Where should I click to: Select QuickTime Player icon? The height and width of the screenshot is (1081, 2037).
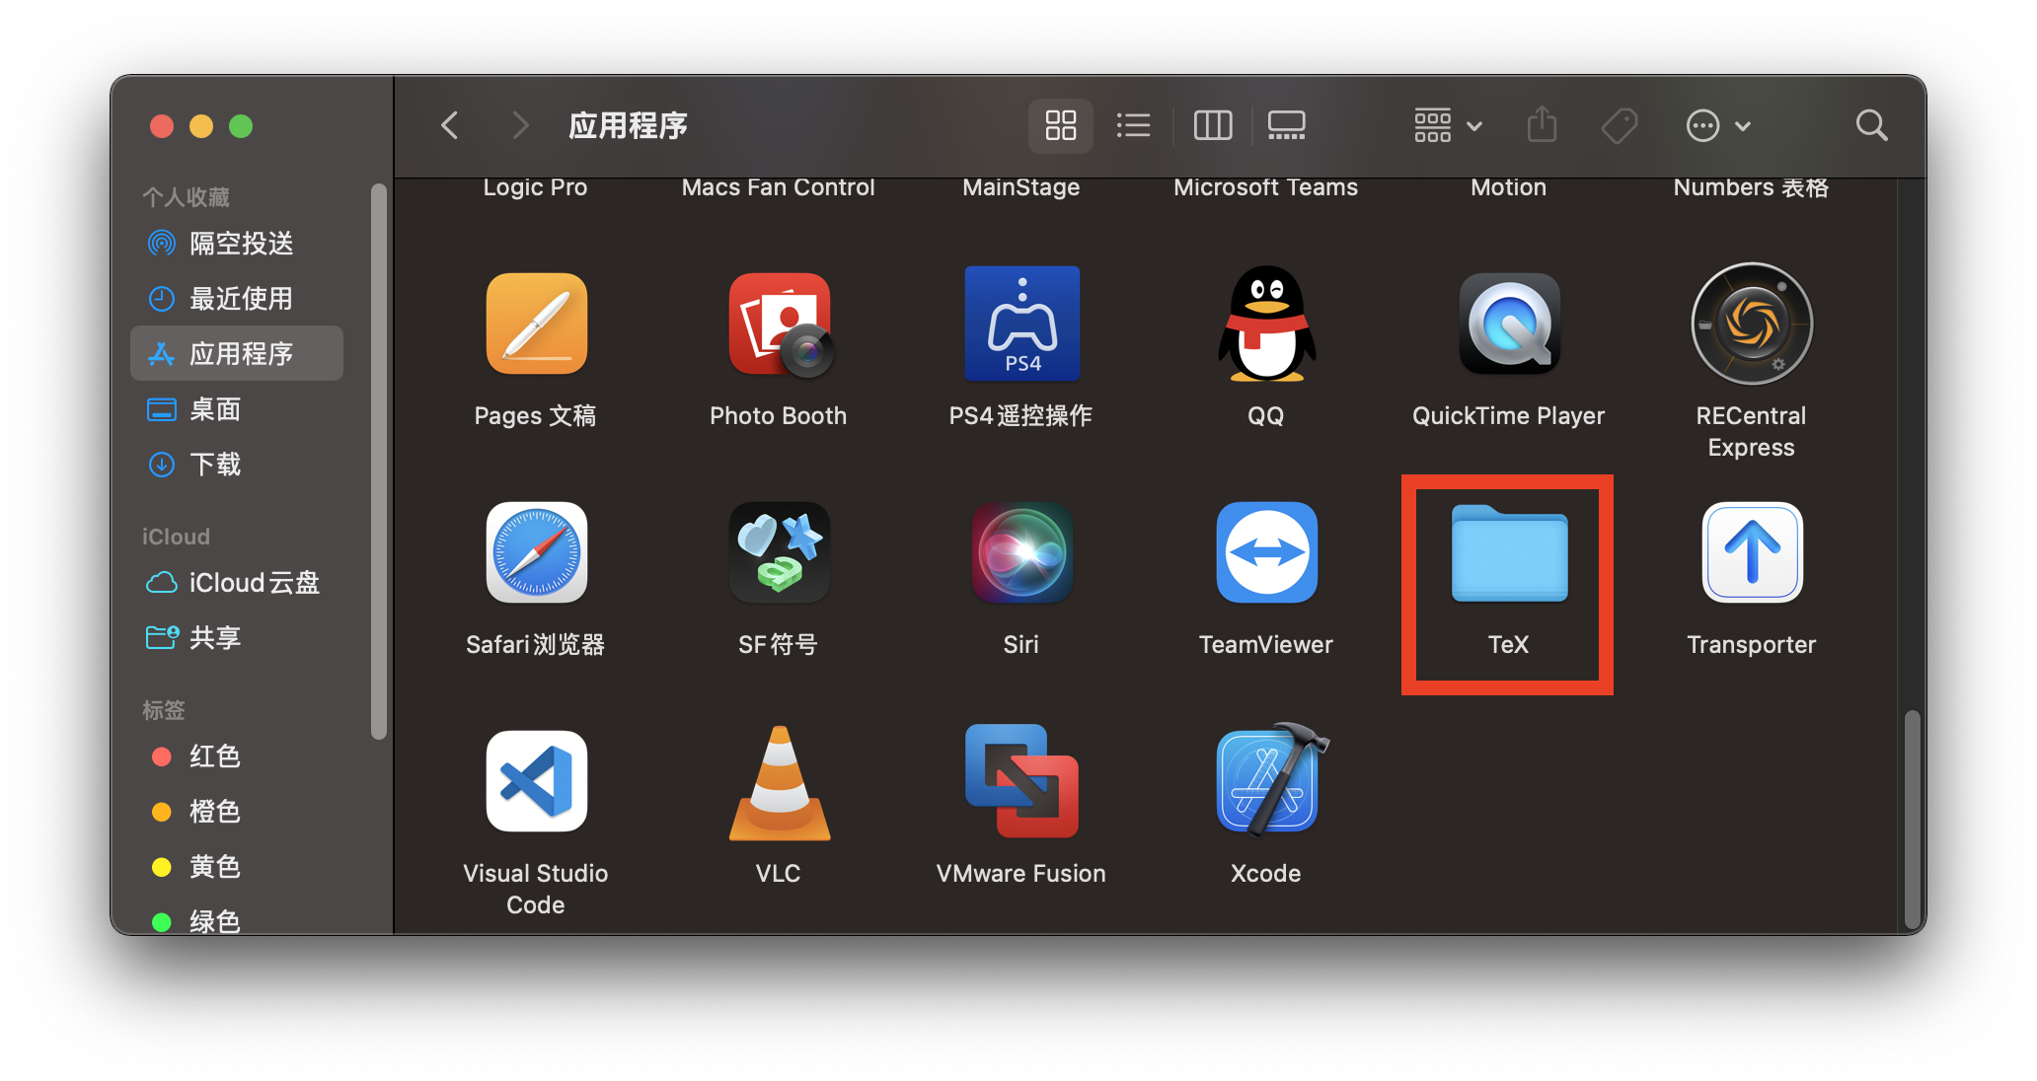(x=1509, y=324)
